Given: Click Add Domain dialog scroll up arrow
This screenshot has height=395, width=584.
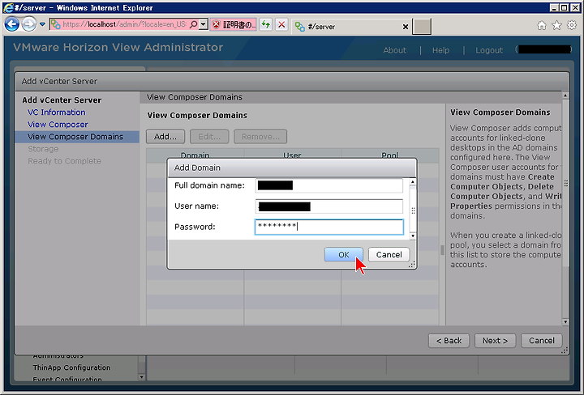Looking at the screenshot, I should pyautogui.click(x=413, y=182).
